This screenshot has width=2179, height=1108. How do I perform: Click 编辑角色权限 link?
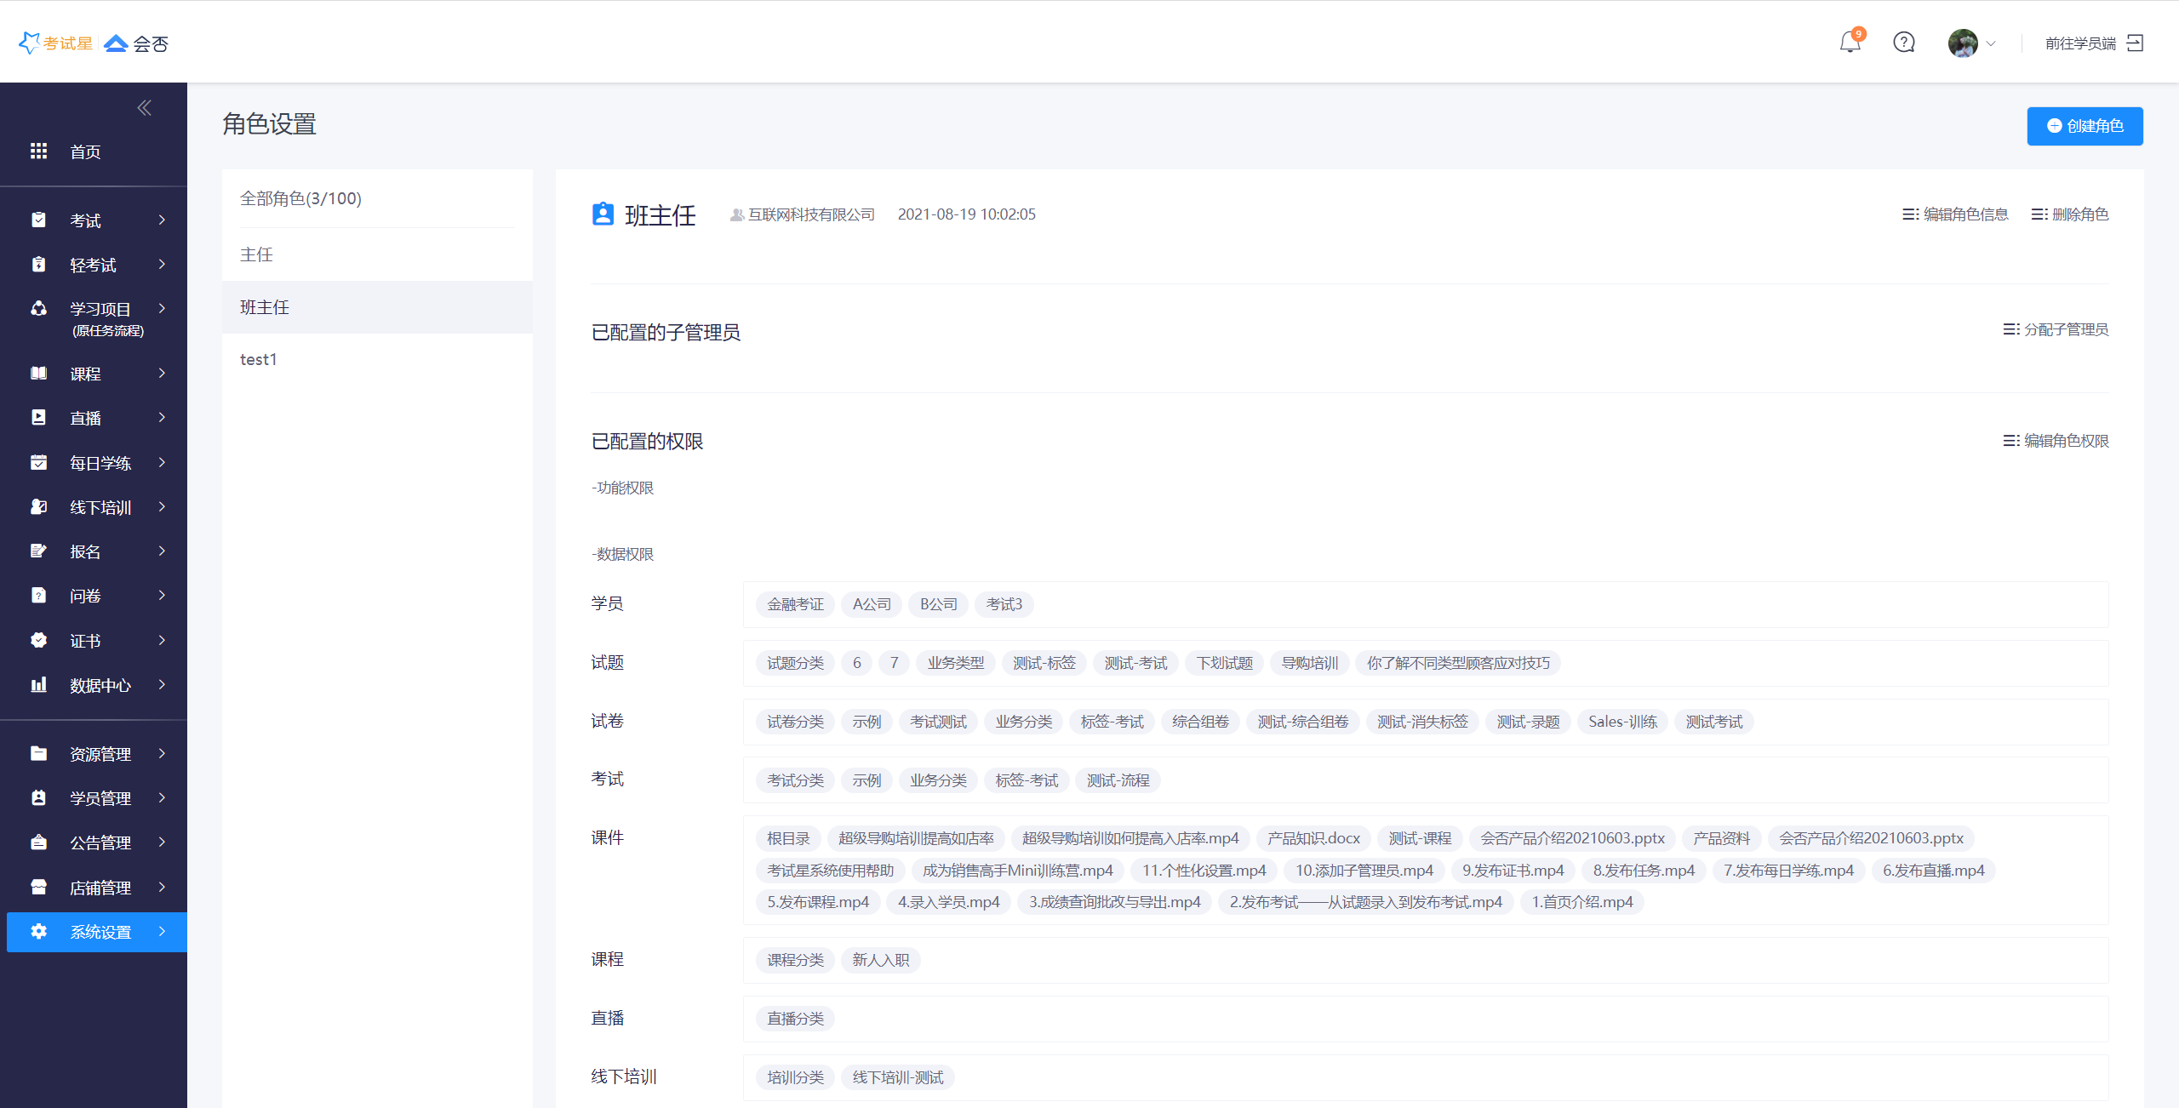point(2056,441)
